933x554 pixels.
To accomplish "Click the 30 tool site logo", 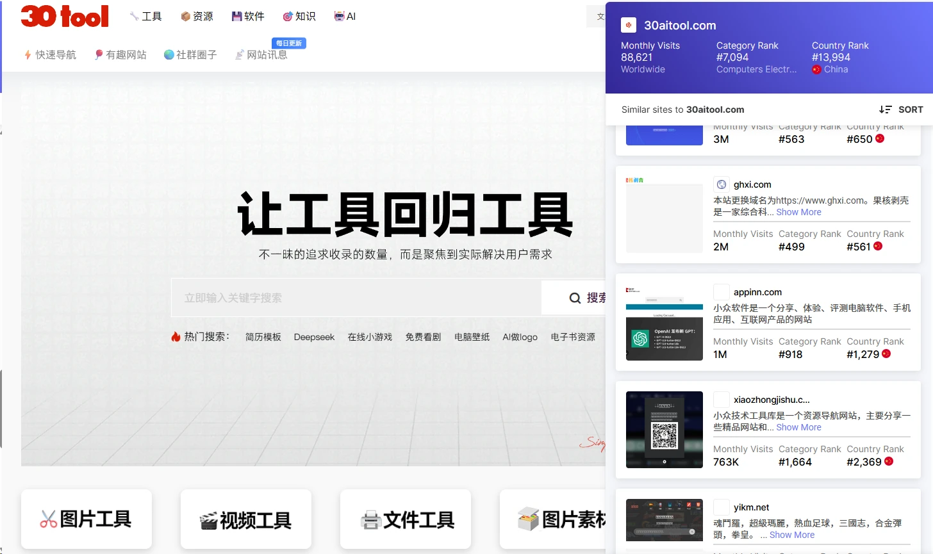I will click(x=65, y=17).
